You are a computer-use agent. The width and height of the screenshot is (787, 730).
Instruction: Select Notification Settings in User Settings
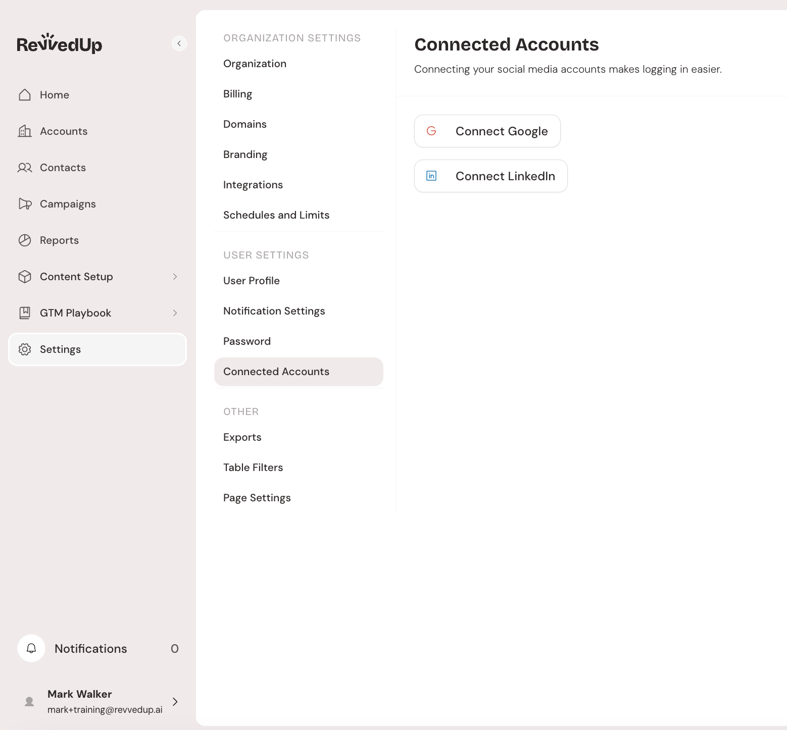point(274,311)
